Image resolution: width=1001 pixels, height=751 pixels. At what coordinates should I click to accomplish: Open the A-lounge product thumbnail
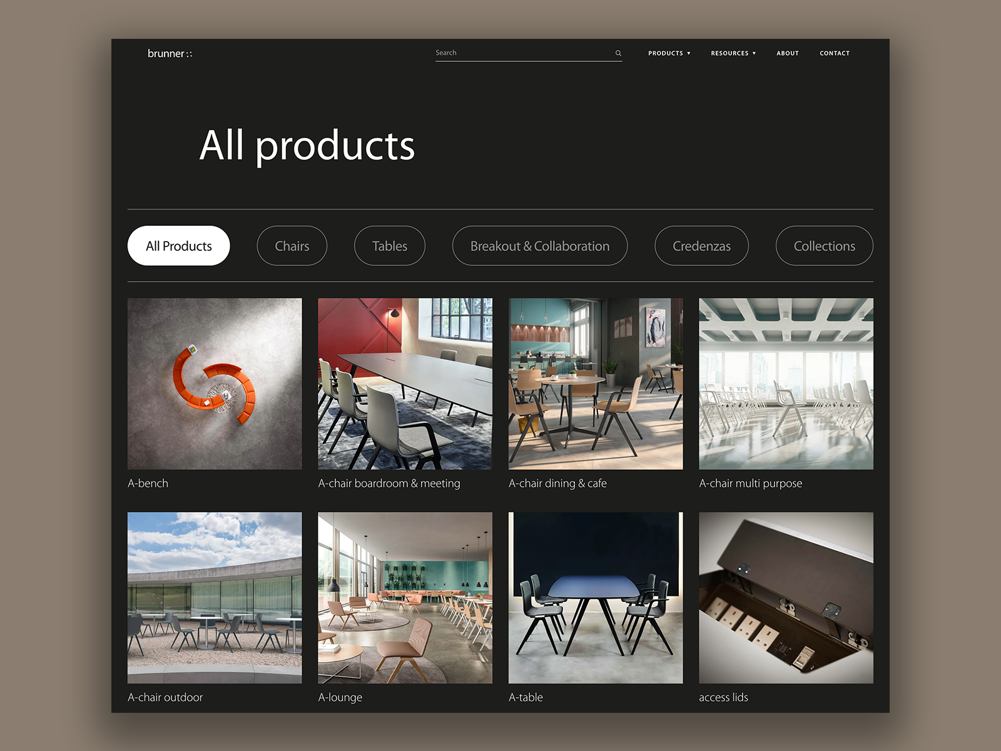click(x=405, y=598)
